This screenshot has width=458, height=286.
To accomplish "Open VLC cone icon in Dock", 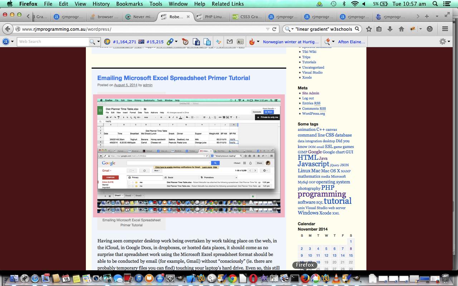I will click(x=336, y=278).
